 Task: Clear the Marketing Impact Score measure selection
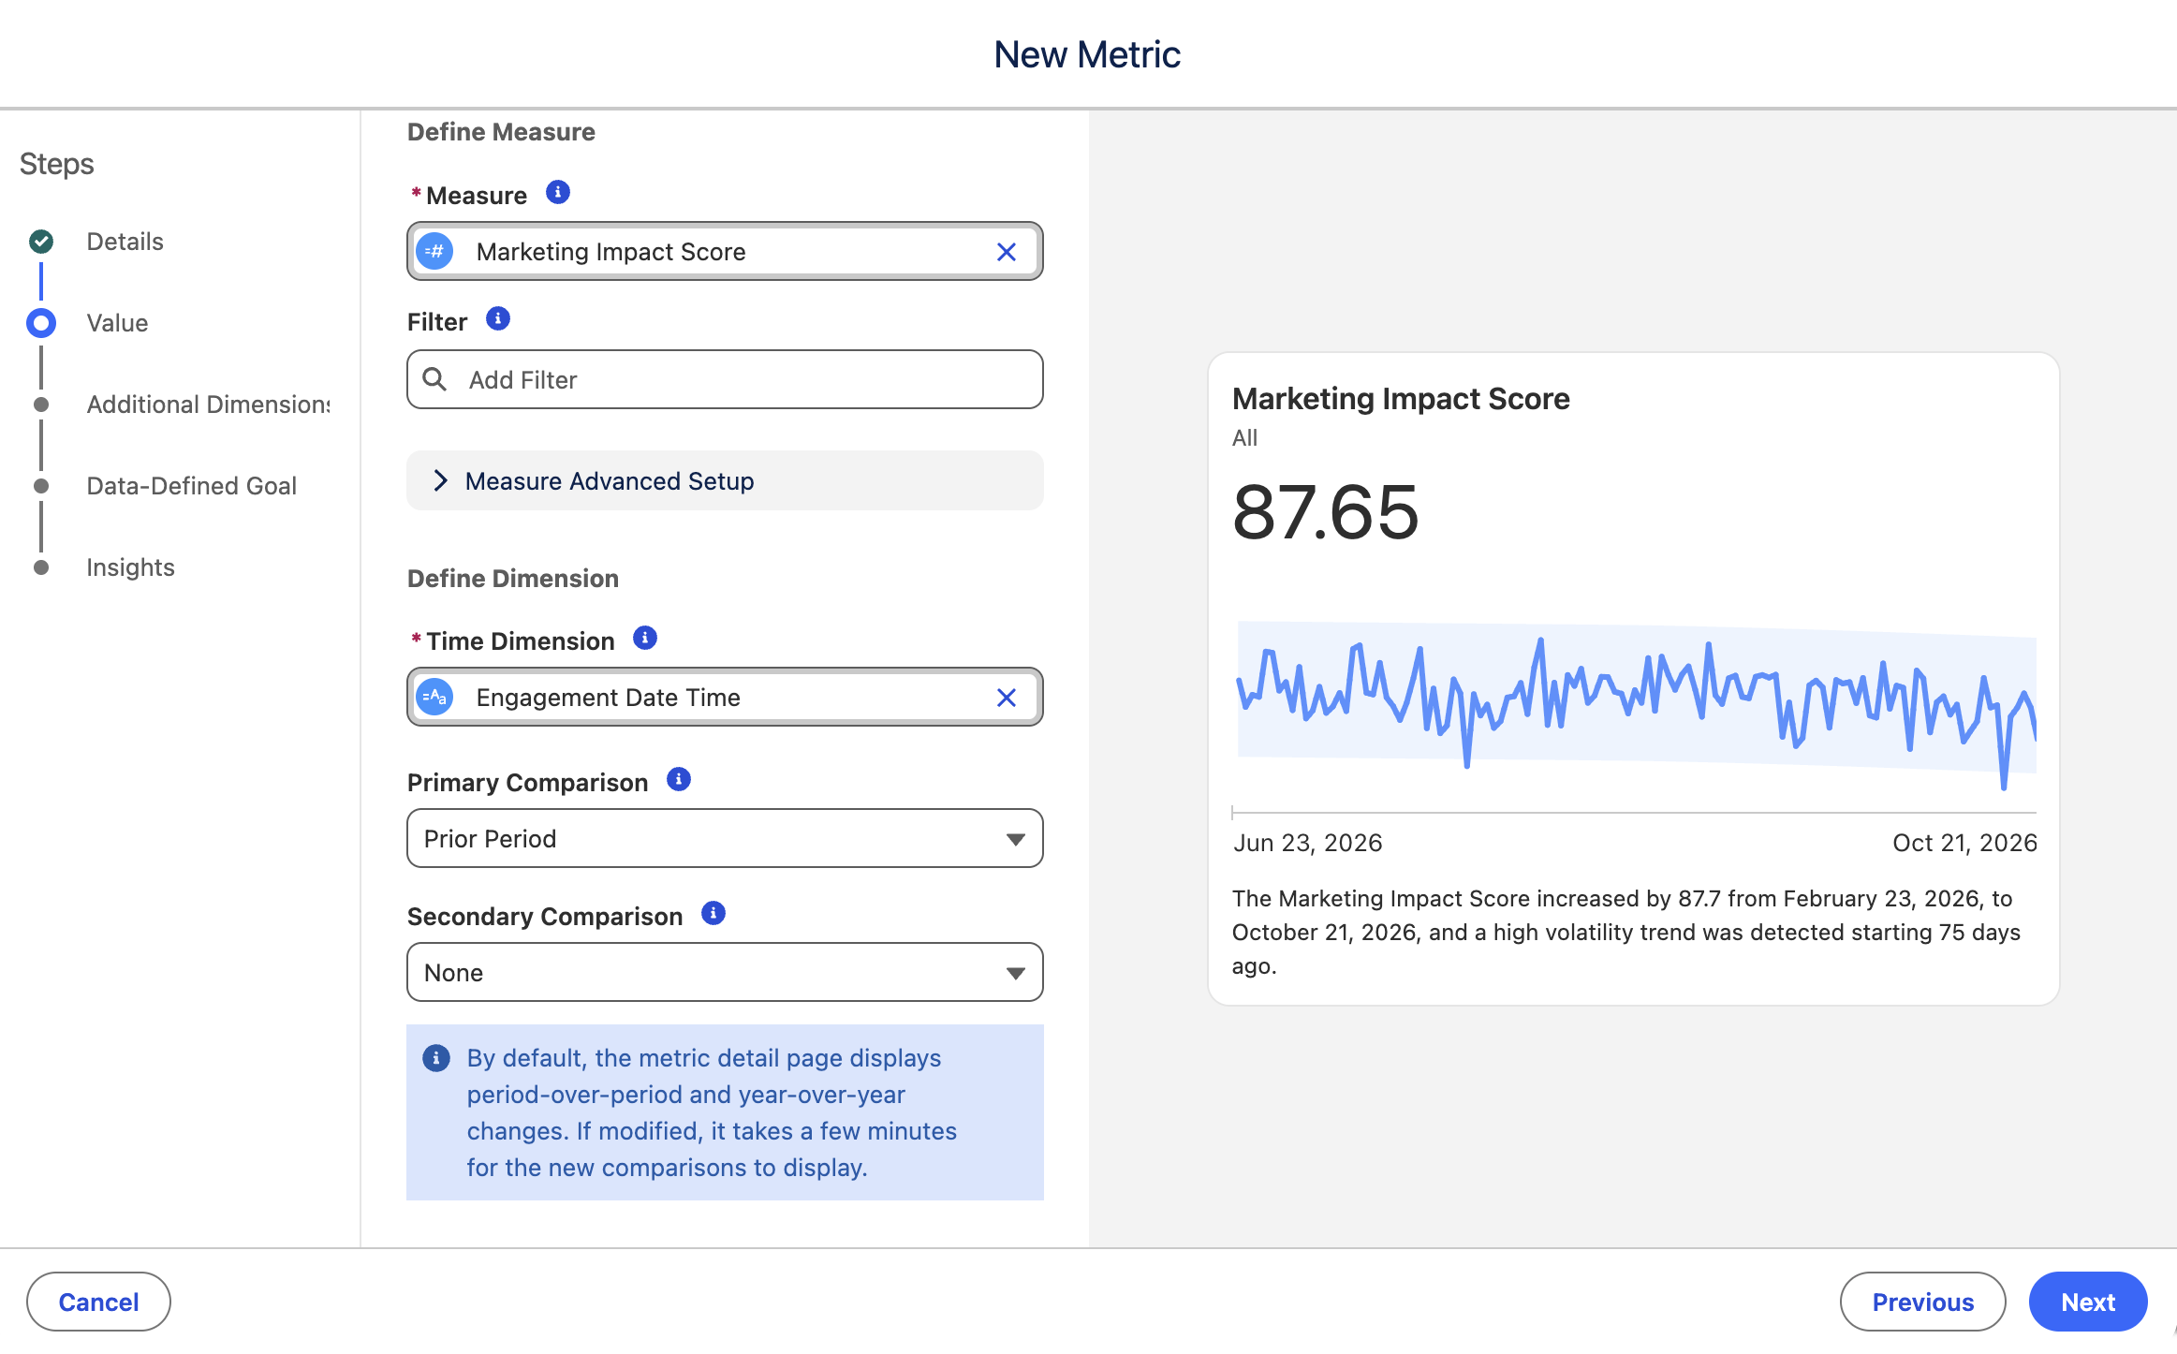[x=1007, y=252]
